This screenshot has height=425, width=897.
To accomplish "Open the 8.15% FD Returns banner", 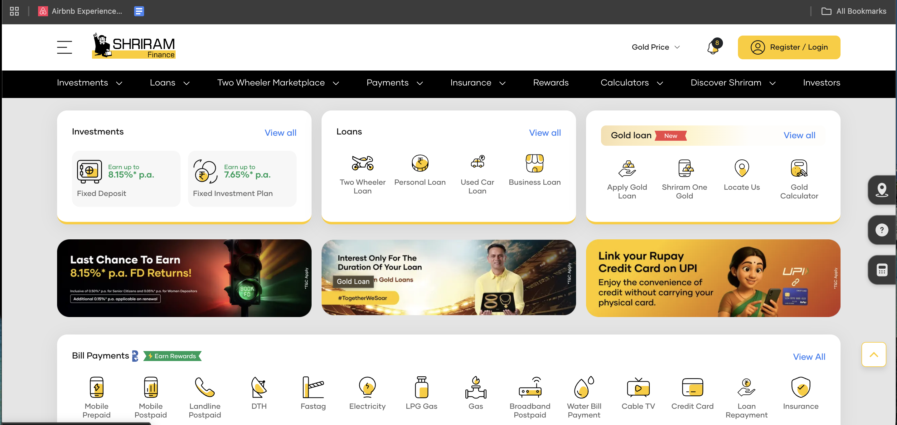I will tap(184, 278).
